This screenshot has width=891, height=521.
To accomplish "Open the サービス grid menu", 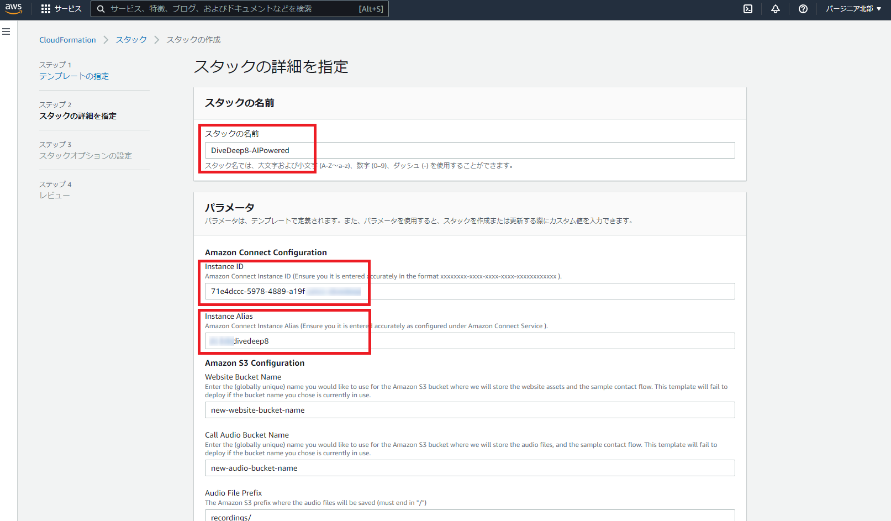I will tap(61, 9).
